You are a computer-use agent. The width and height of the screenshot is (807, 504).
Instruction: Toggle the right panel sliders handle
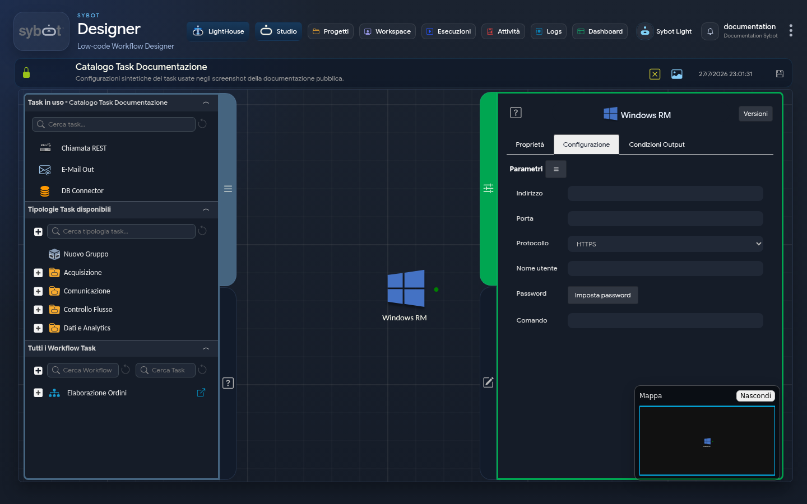489,188
